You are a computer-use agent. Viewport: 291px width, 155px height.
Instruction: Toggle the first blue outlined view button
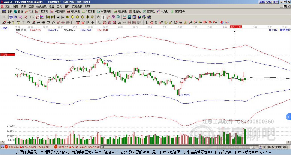click(11, 17)
